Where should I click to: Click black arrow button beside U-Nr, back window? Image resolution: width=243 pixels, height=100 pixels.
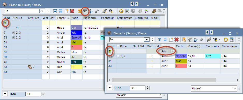[x=5, y=94]
